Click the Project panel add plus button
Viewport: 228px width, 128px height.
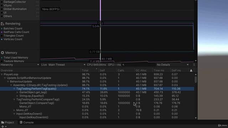tap(2, 127)
